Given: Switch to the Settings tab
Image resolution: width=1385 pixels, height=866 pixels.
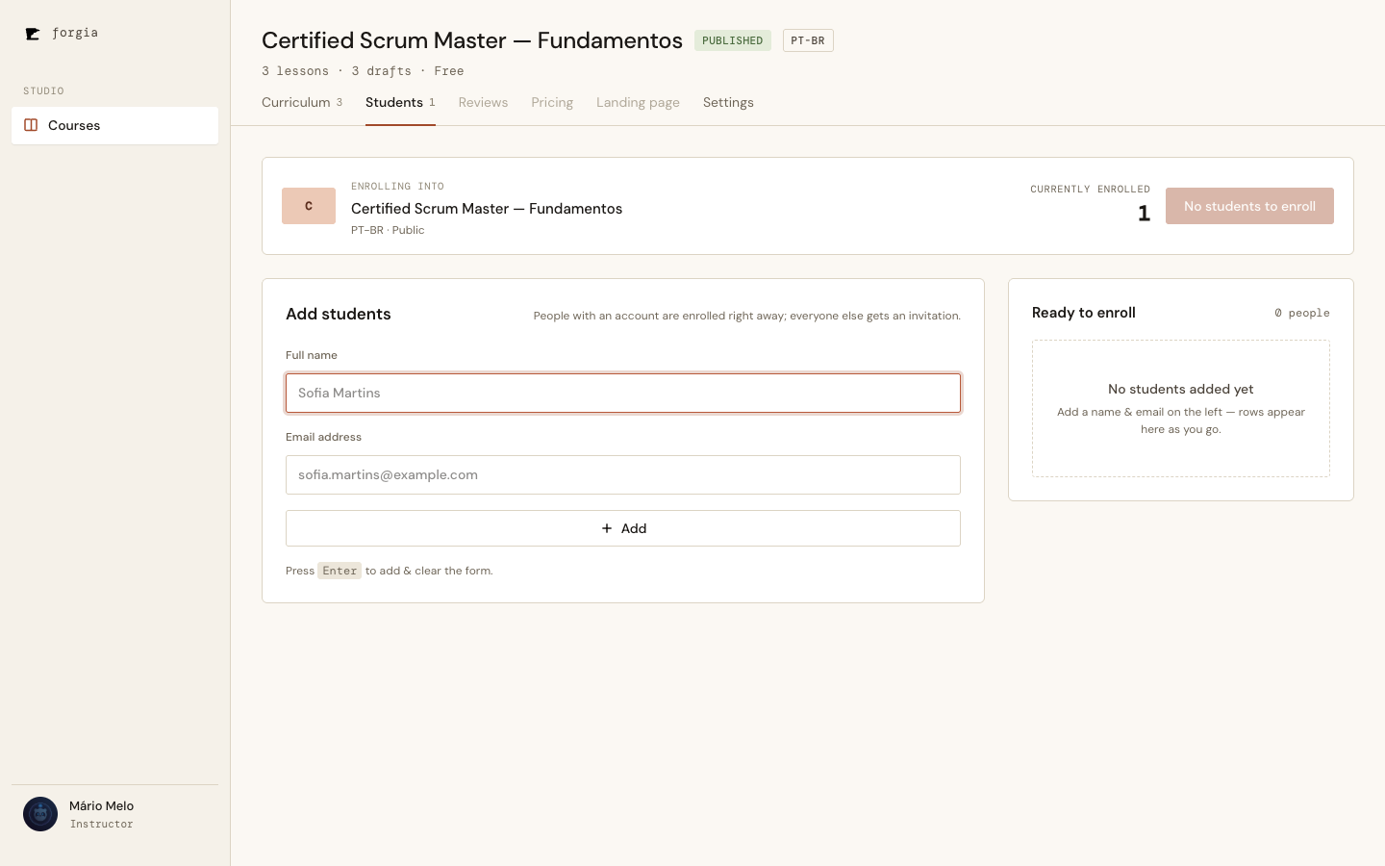Looking at the screenshot, I should tap(728, 102).
